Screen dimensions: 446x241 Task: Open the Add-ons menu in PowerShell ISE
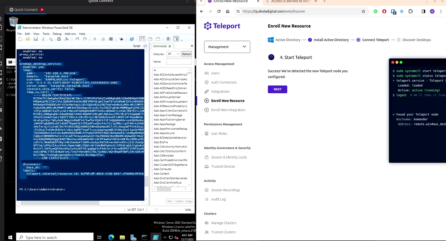click(x=70, y=34)
